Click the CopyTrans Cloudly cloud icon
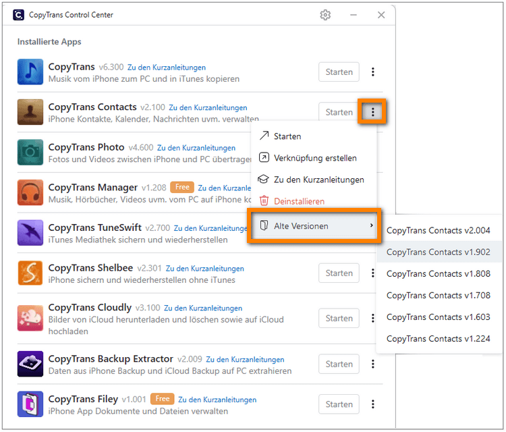506x432 pixels. 30,318
